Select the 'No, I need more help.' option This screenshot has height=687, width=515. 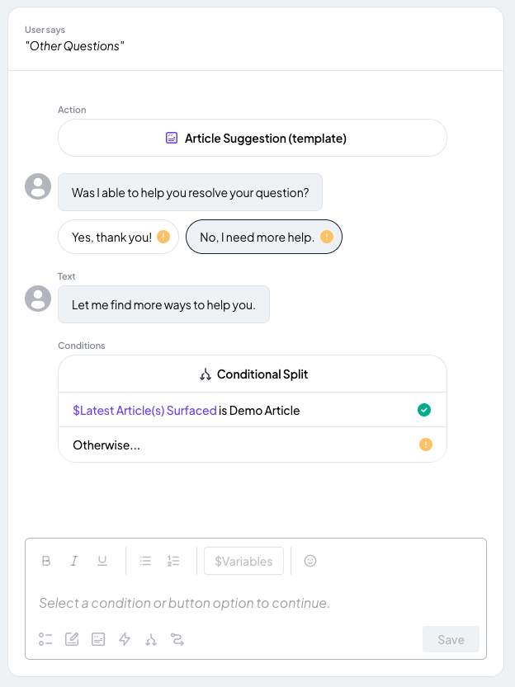click(x=264, y=237)
